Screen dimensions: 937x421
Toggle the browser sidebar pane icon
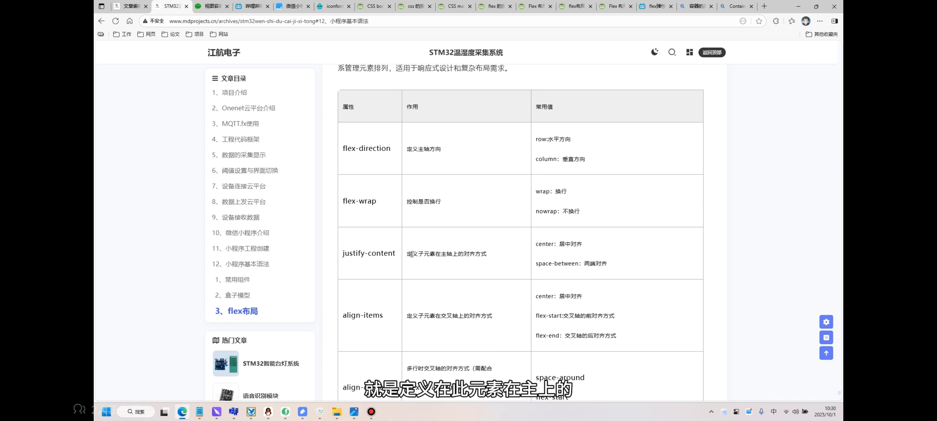[x=834, y=21]
